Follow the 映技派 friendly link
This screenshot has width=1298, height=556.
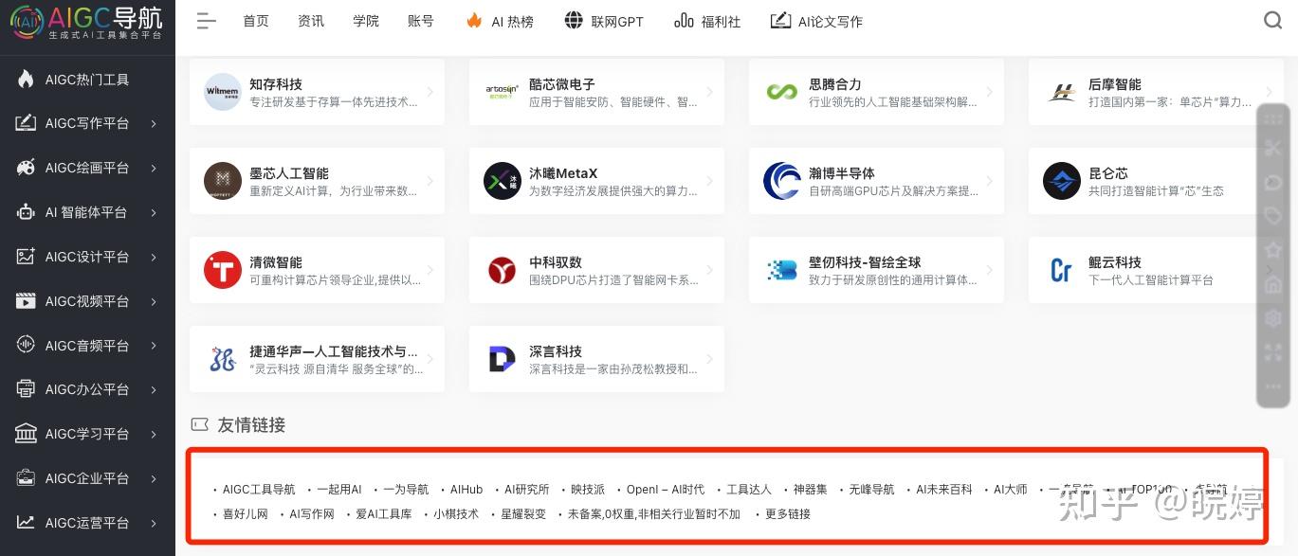[x=588, y=490]
